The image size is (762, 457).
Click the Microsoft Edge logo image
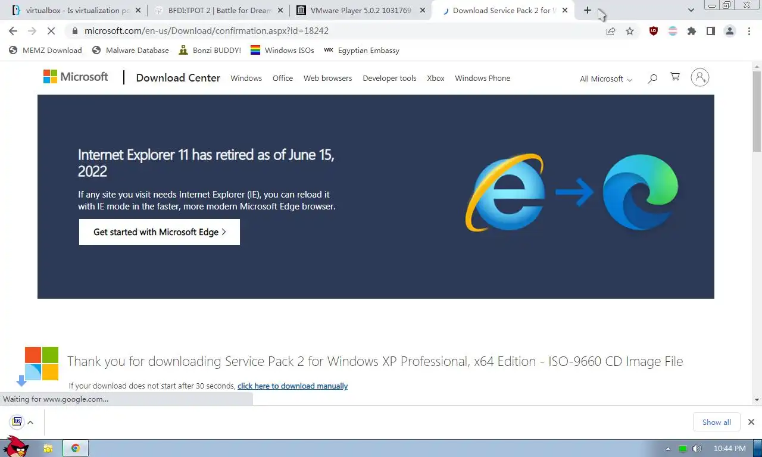point(641,192)
